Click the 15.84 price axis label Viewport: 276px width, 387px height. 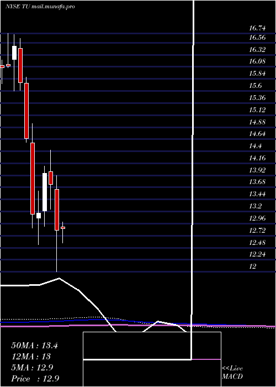pos(257,74)
